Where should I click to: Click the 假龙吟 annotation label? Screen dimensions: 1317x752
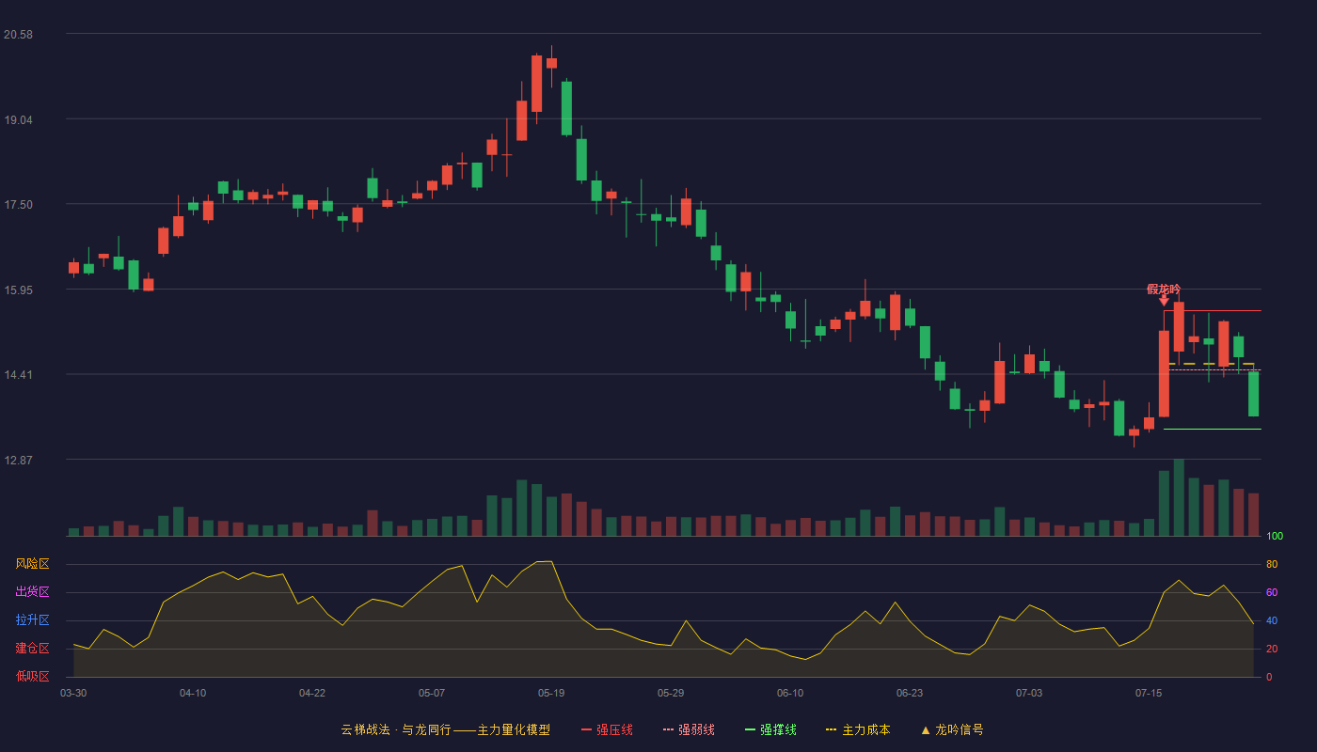point(1164,289)
